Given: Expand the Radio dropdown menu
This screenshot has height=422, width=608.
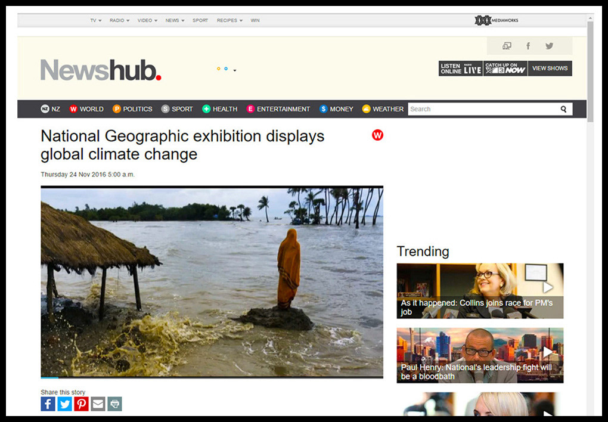Looking at the screenshot, I should pos(119,20).
